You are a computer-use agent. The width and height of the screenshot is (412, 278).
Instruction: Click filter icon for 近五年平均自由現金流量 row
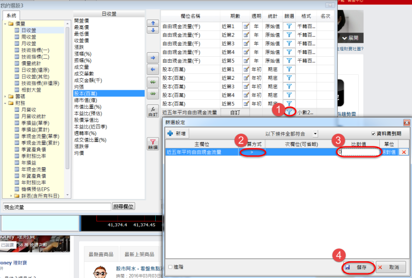coord(289,112)
